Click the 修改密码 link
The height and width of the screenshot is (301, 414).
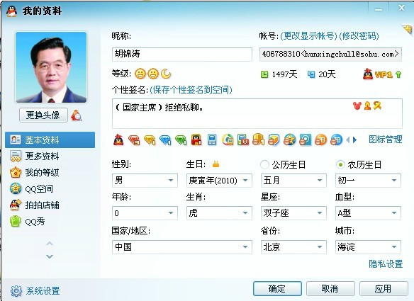(x=359, y=36)
